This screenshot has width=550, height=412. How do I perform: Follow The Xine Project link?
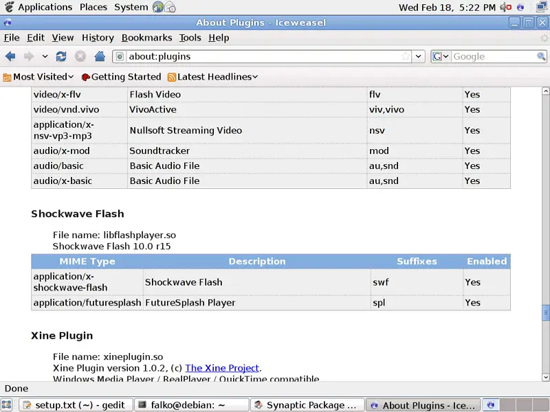(x=222, y=368)
